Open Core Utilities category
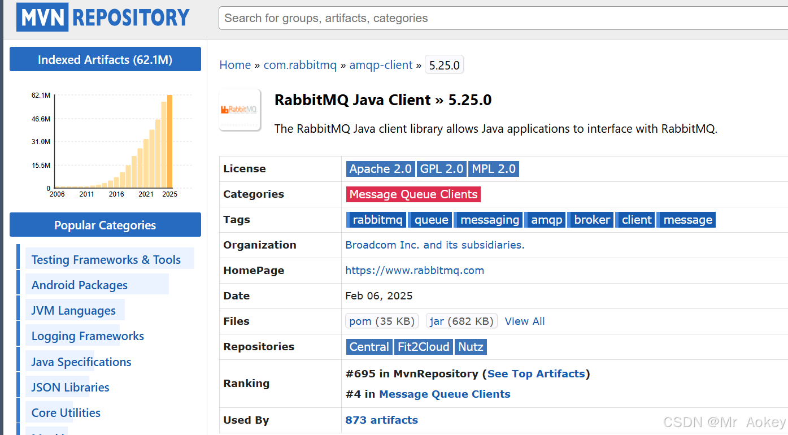This screenshot has width=788, height=435. pyautogui.click(x=66, y=413)
